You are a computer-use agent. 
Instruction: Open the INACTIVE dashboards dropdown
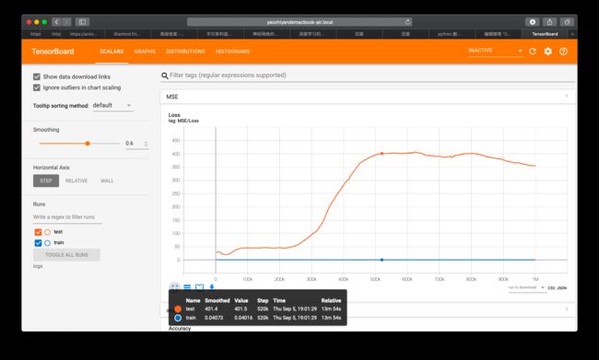496,51
